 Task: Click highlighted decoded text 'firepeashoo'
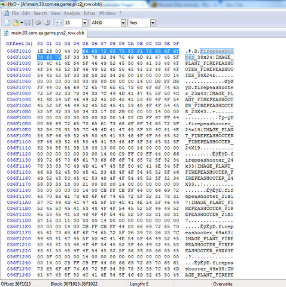[x=217, y=51]
